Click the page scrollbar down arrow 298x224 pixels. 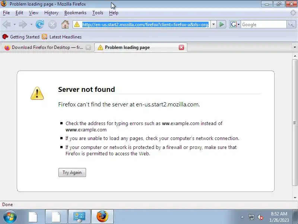[295, 198]
